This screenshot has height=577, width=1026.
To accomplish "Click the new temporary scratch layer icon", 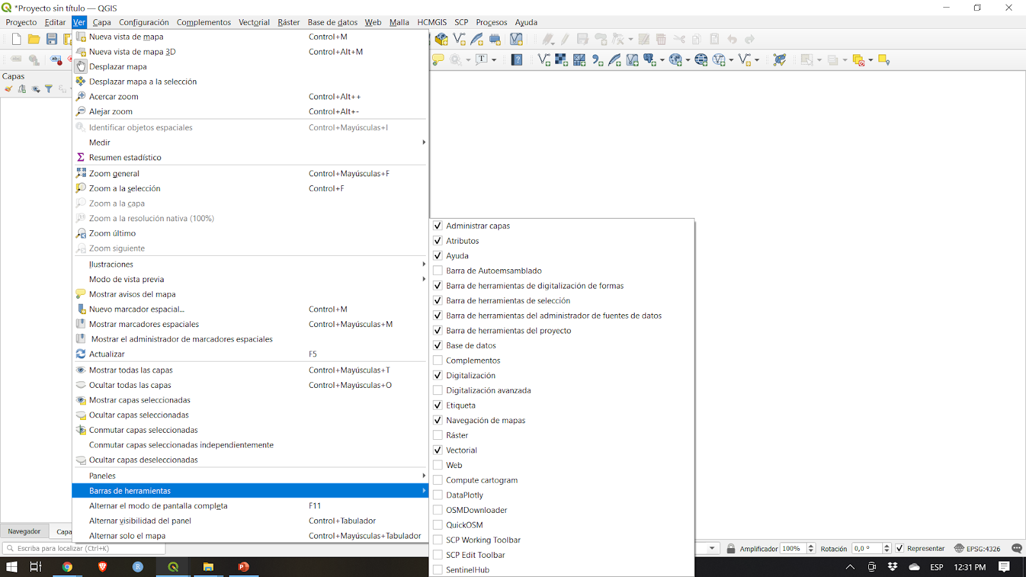I will tap(495, 39).
